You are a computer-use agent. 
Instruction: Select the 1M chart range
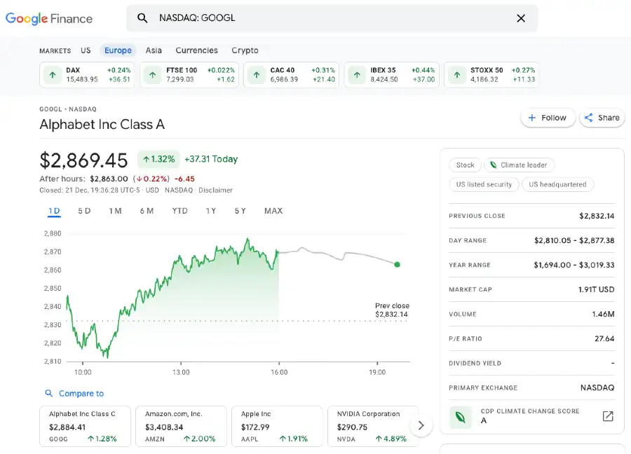[115, 211]
